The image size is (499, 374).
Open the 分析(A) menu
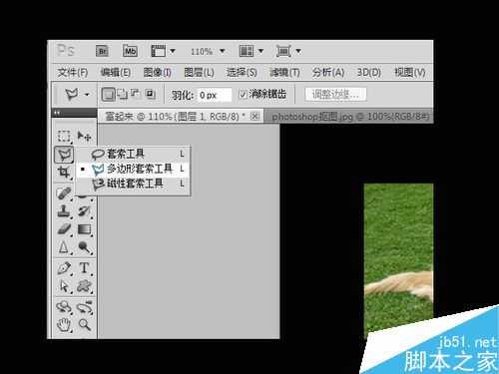[327, 72]
